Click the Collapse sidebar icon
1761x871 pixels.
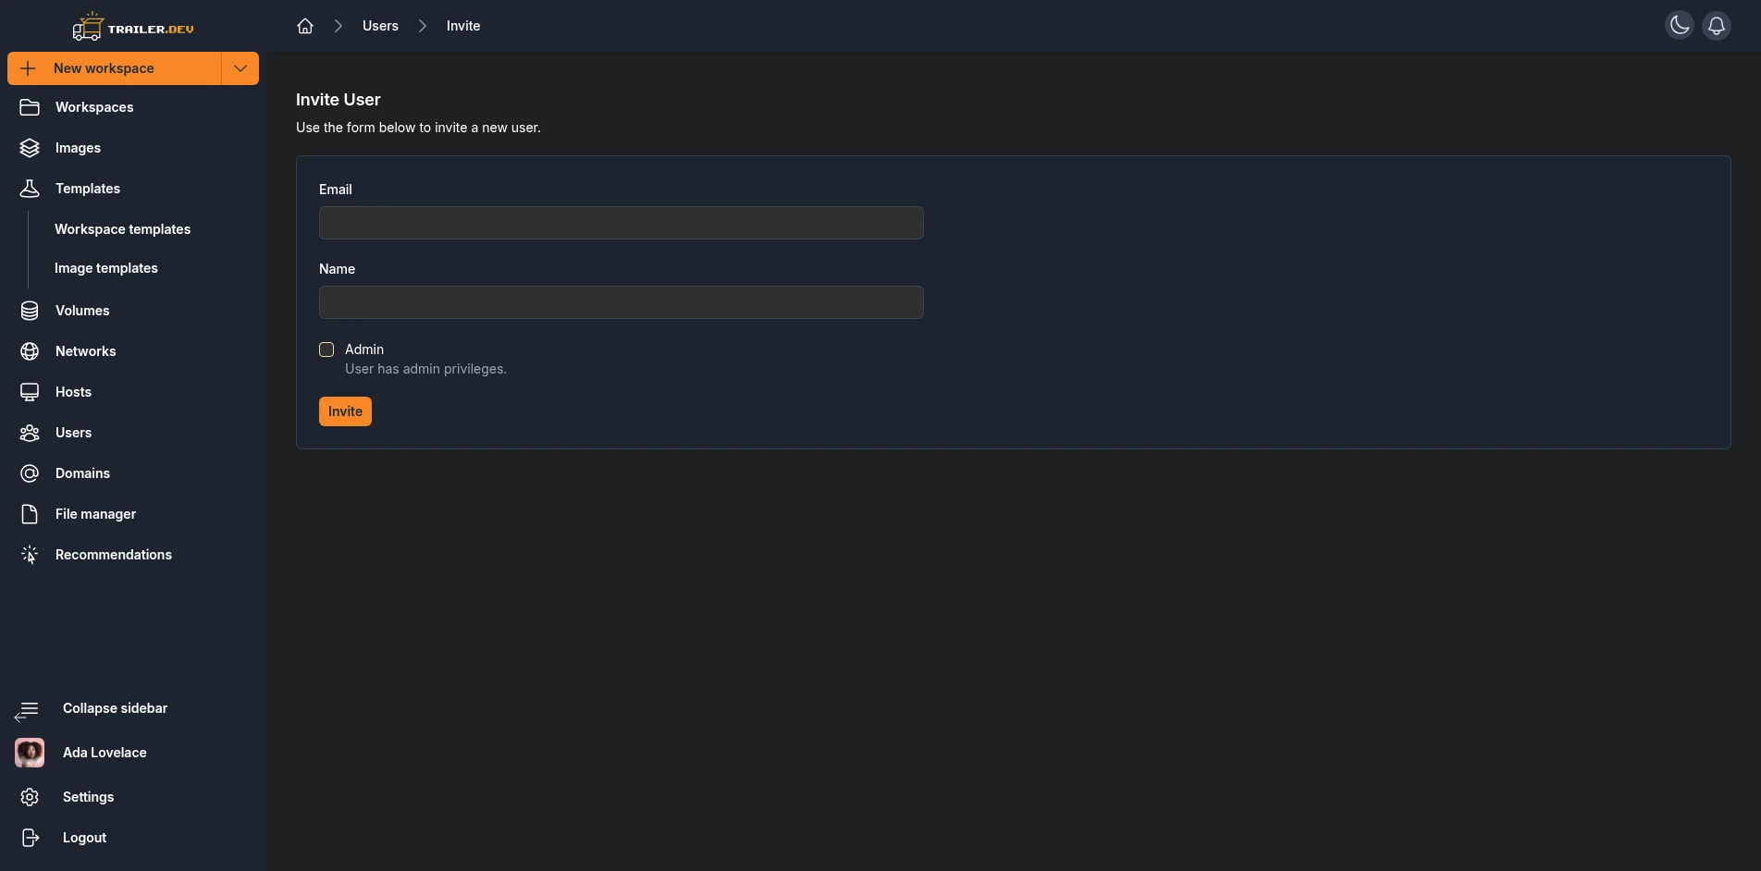coord(27,710)
